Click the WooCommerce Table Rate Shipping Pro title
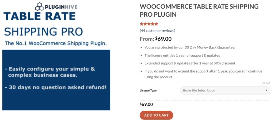274x122 pixels. click(x=199, y=10)
